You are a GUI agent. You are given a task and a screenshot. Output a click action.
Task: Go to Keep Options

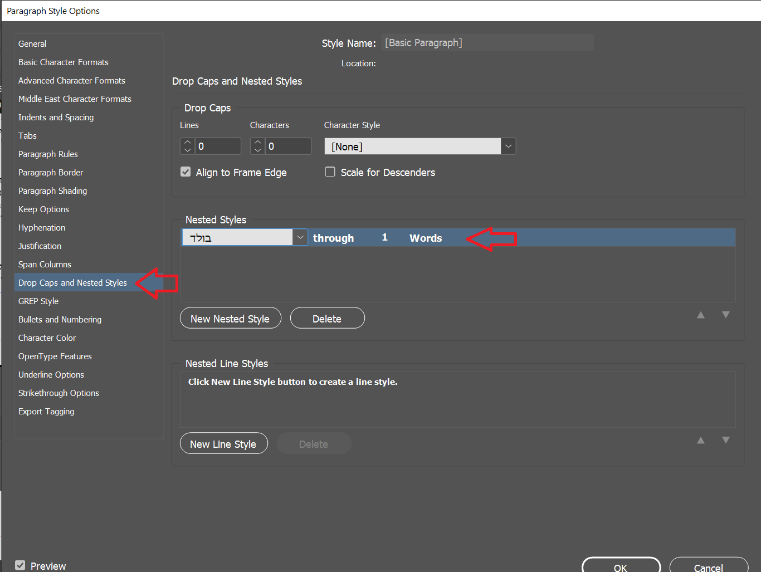point(43,209)
